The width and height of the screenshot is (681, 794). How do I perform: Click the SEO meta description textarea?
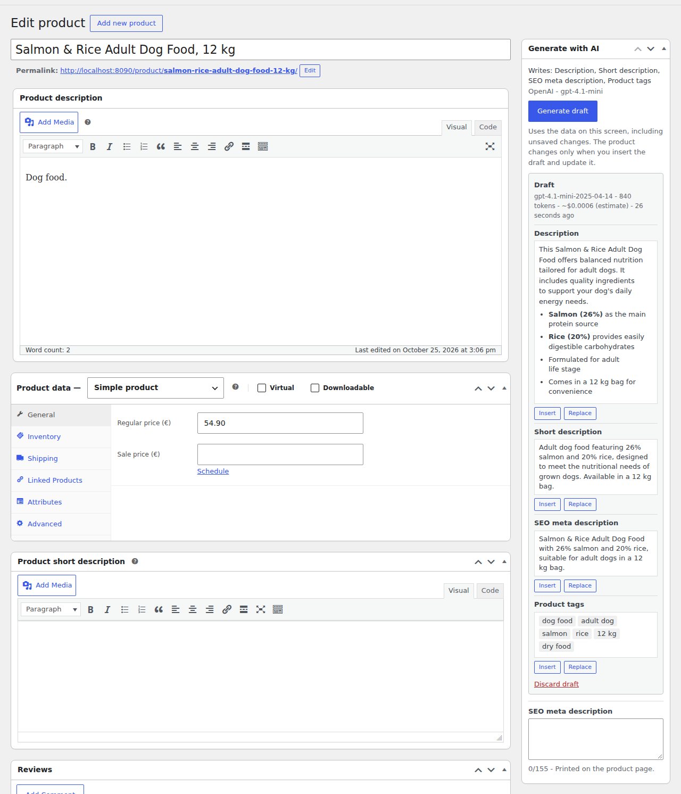pos(596,739)
